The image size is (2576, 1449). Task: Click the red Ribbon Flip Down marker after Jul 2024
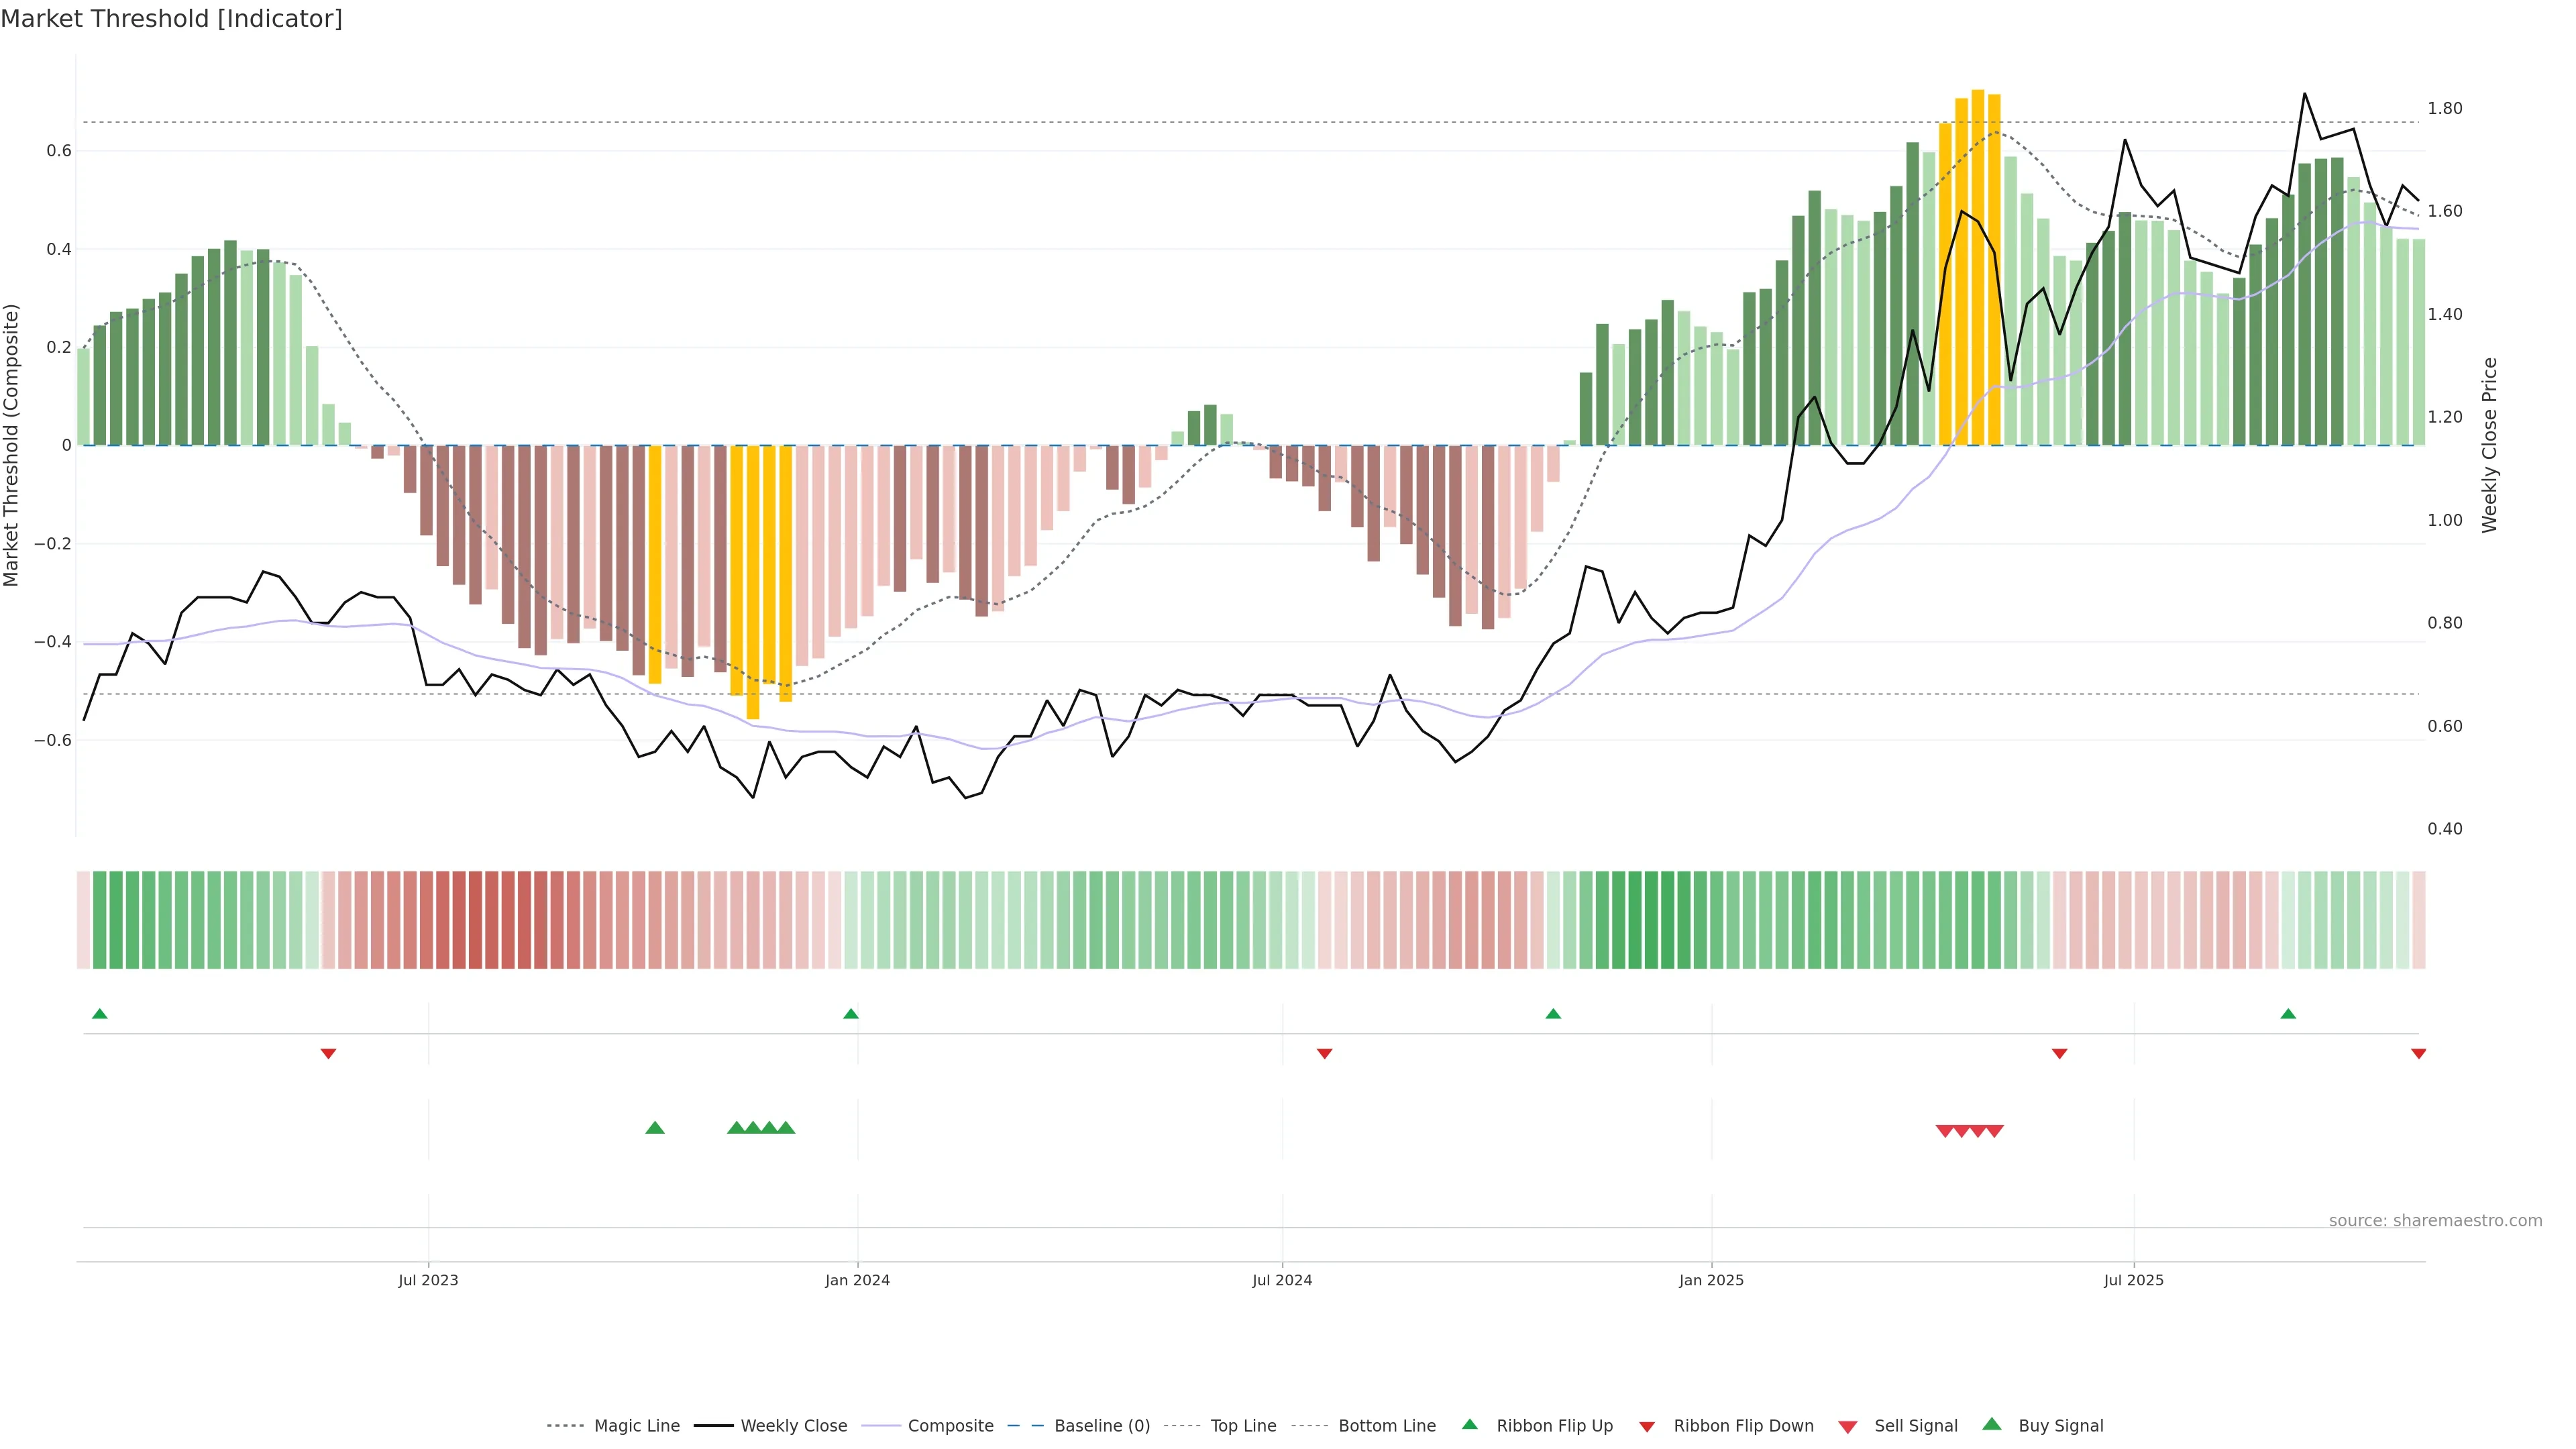tap(1324, 1053)
